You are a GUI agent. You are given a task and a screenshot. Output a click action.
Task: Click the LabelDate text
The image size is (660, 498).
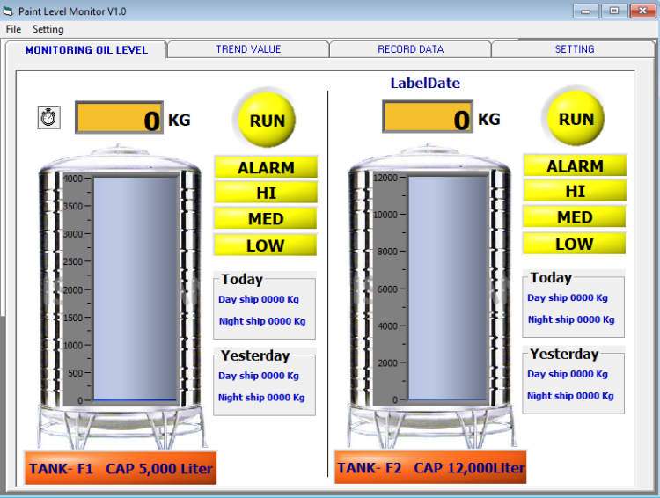click(425, 83)
